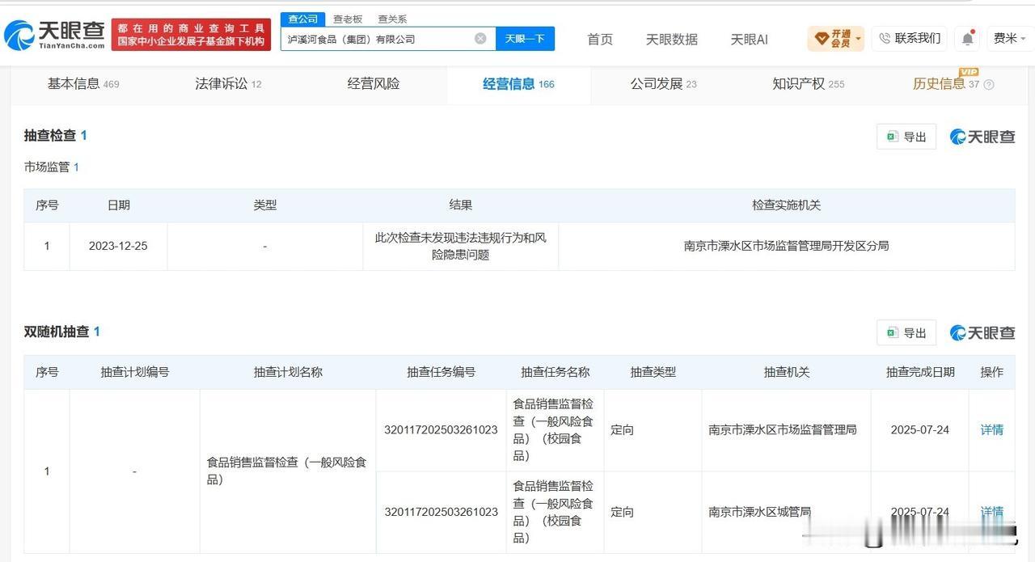This screenshot has width=1035, height=562.
Task: Open notifications bell icon
Action: [x=968, y=38]
